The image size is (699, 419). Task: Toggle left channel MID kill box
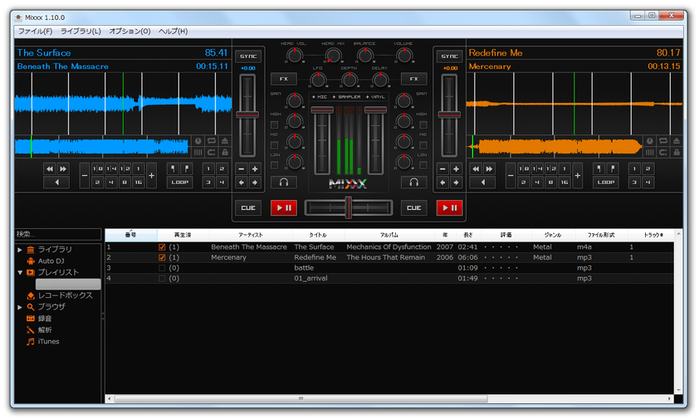[x=275, y=145]
